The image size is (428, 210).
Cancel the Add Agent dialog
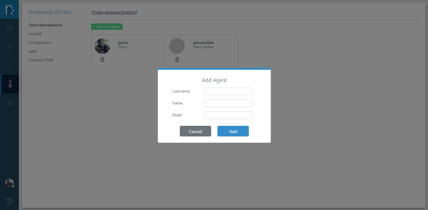pyautogui.click(x=195, y=131)
